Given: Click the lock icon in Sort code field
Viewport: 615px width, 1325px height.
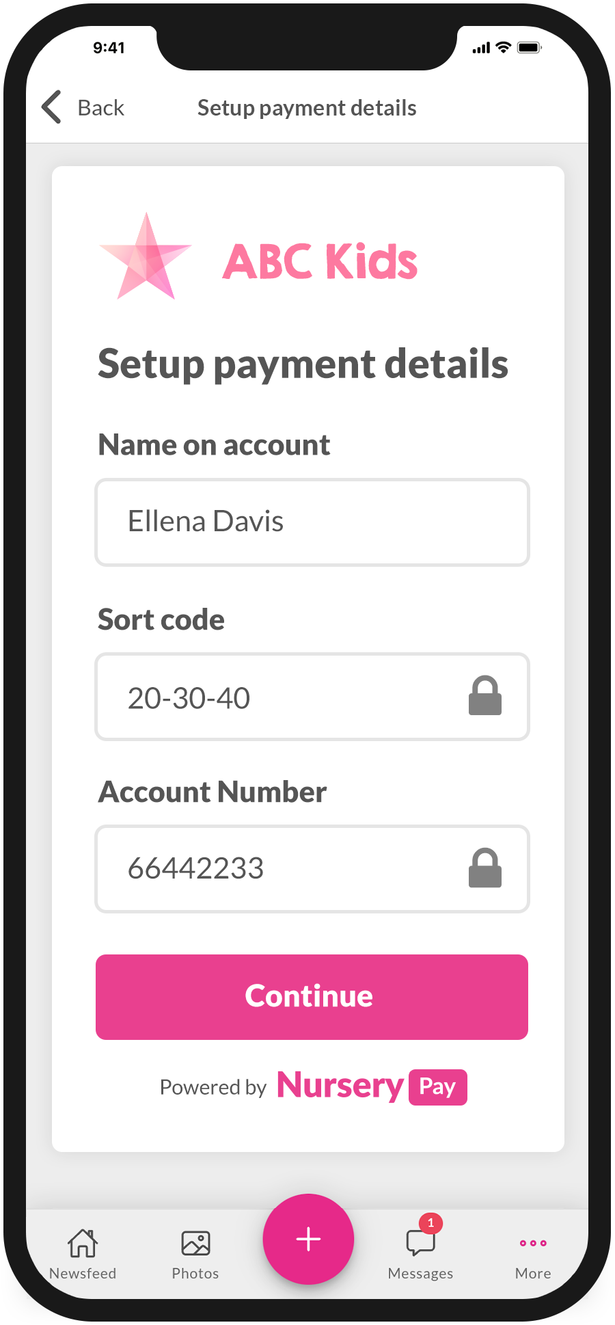Looking at the screenshot, I should point(485,696).
